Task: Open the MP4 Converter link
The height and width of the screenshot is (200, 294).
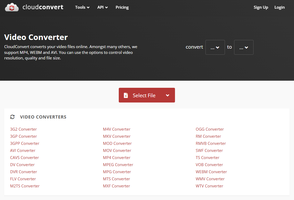Action: pyautogui.click(x=117, y=158)
